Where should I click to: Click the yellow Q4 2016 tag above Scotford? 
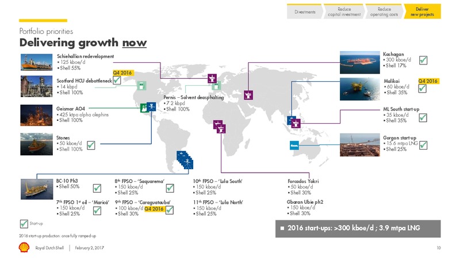tap(122, 73)
